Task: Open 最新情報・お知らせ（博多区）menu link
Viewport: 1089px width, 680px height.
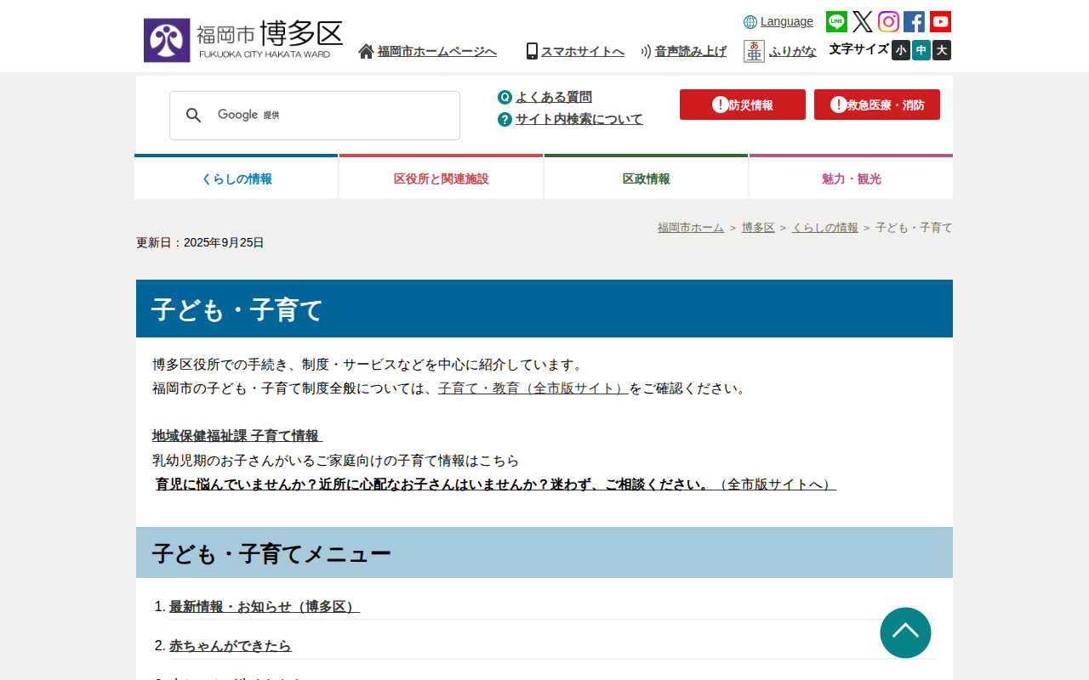Action: pos(265,607)
